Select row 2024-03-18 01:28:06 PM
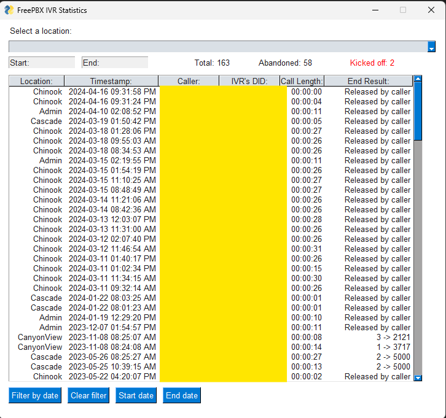The height and width of the screenshot is (418, 446). (x=211, y=131)
